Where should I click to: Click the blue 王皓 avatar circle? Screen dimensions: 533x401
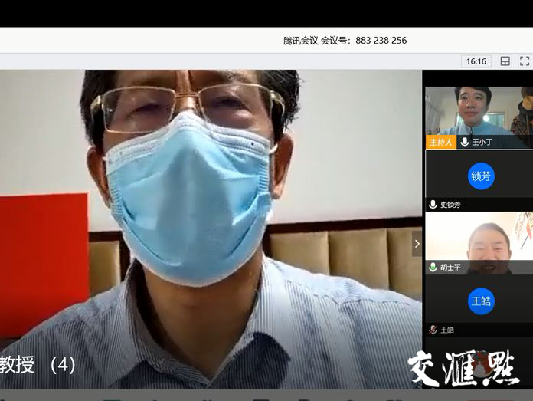point(481,301)
